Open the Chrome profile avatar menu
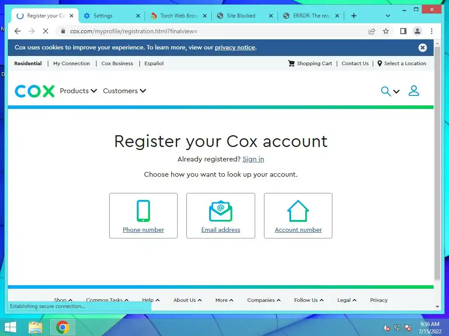Screen dimensions: 449x336 [417, 31]
